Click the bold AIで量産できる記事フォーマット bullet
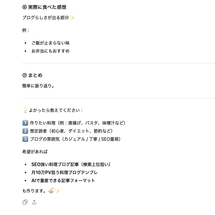 [x=63, y=180]
